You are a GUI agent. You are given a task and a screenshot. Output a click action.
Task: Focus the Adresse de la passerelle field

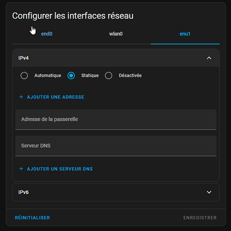point(116,120)
